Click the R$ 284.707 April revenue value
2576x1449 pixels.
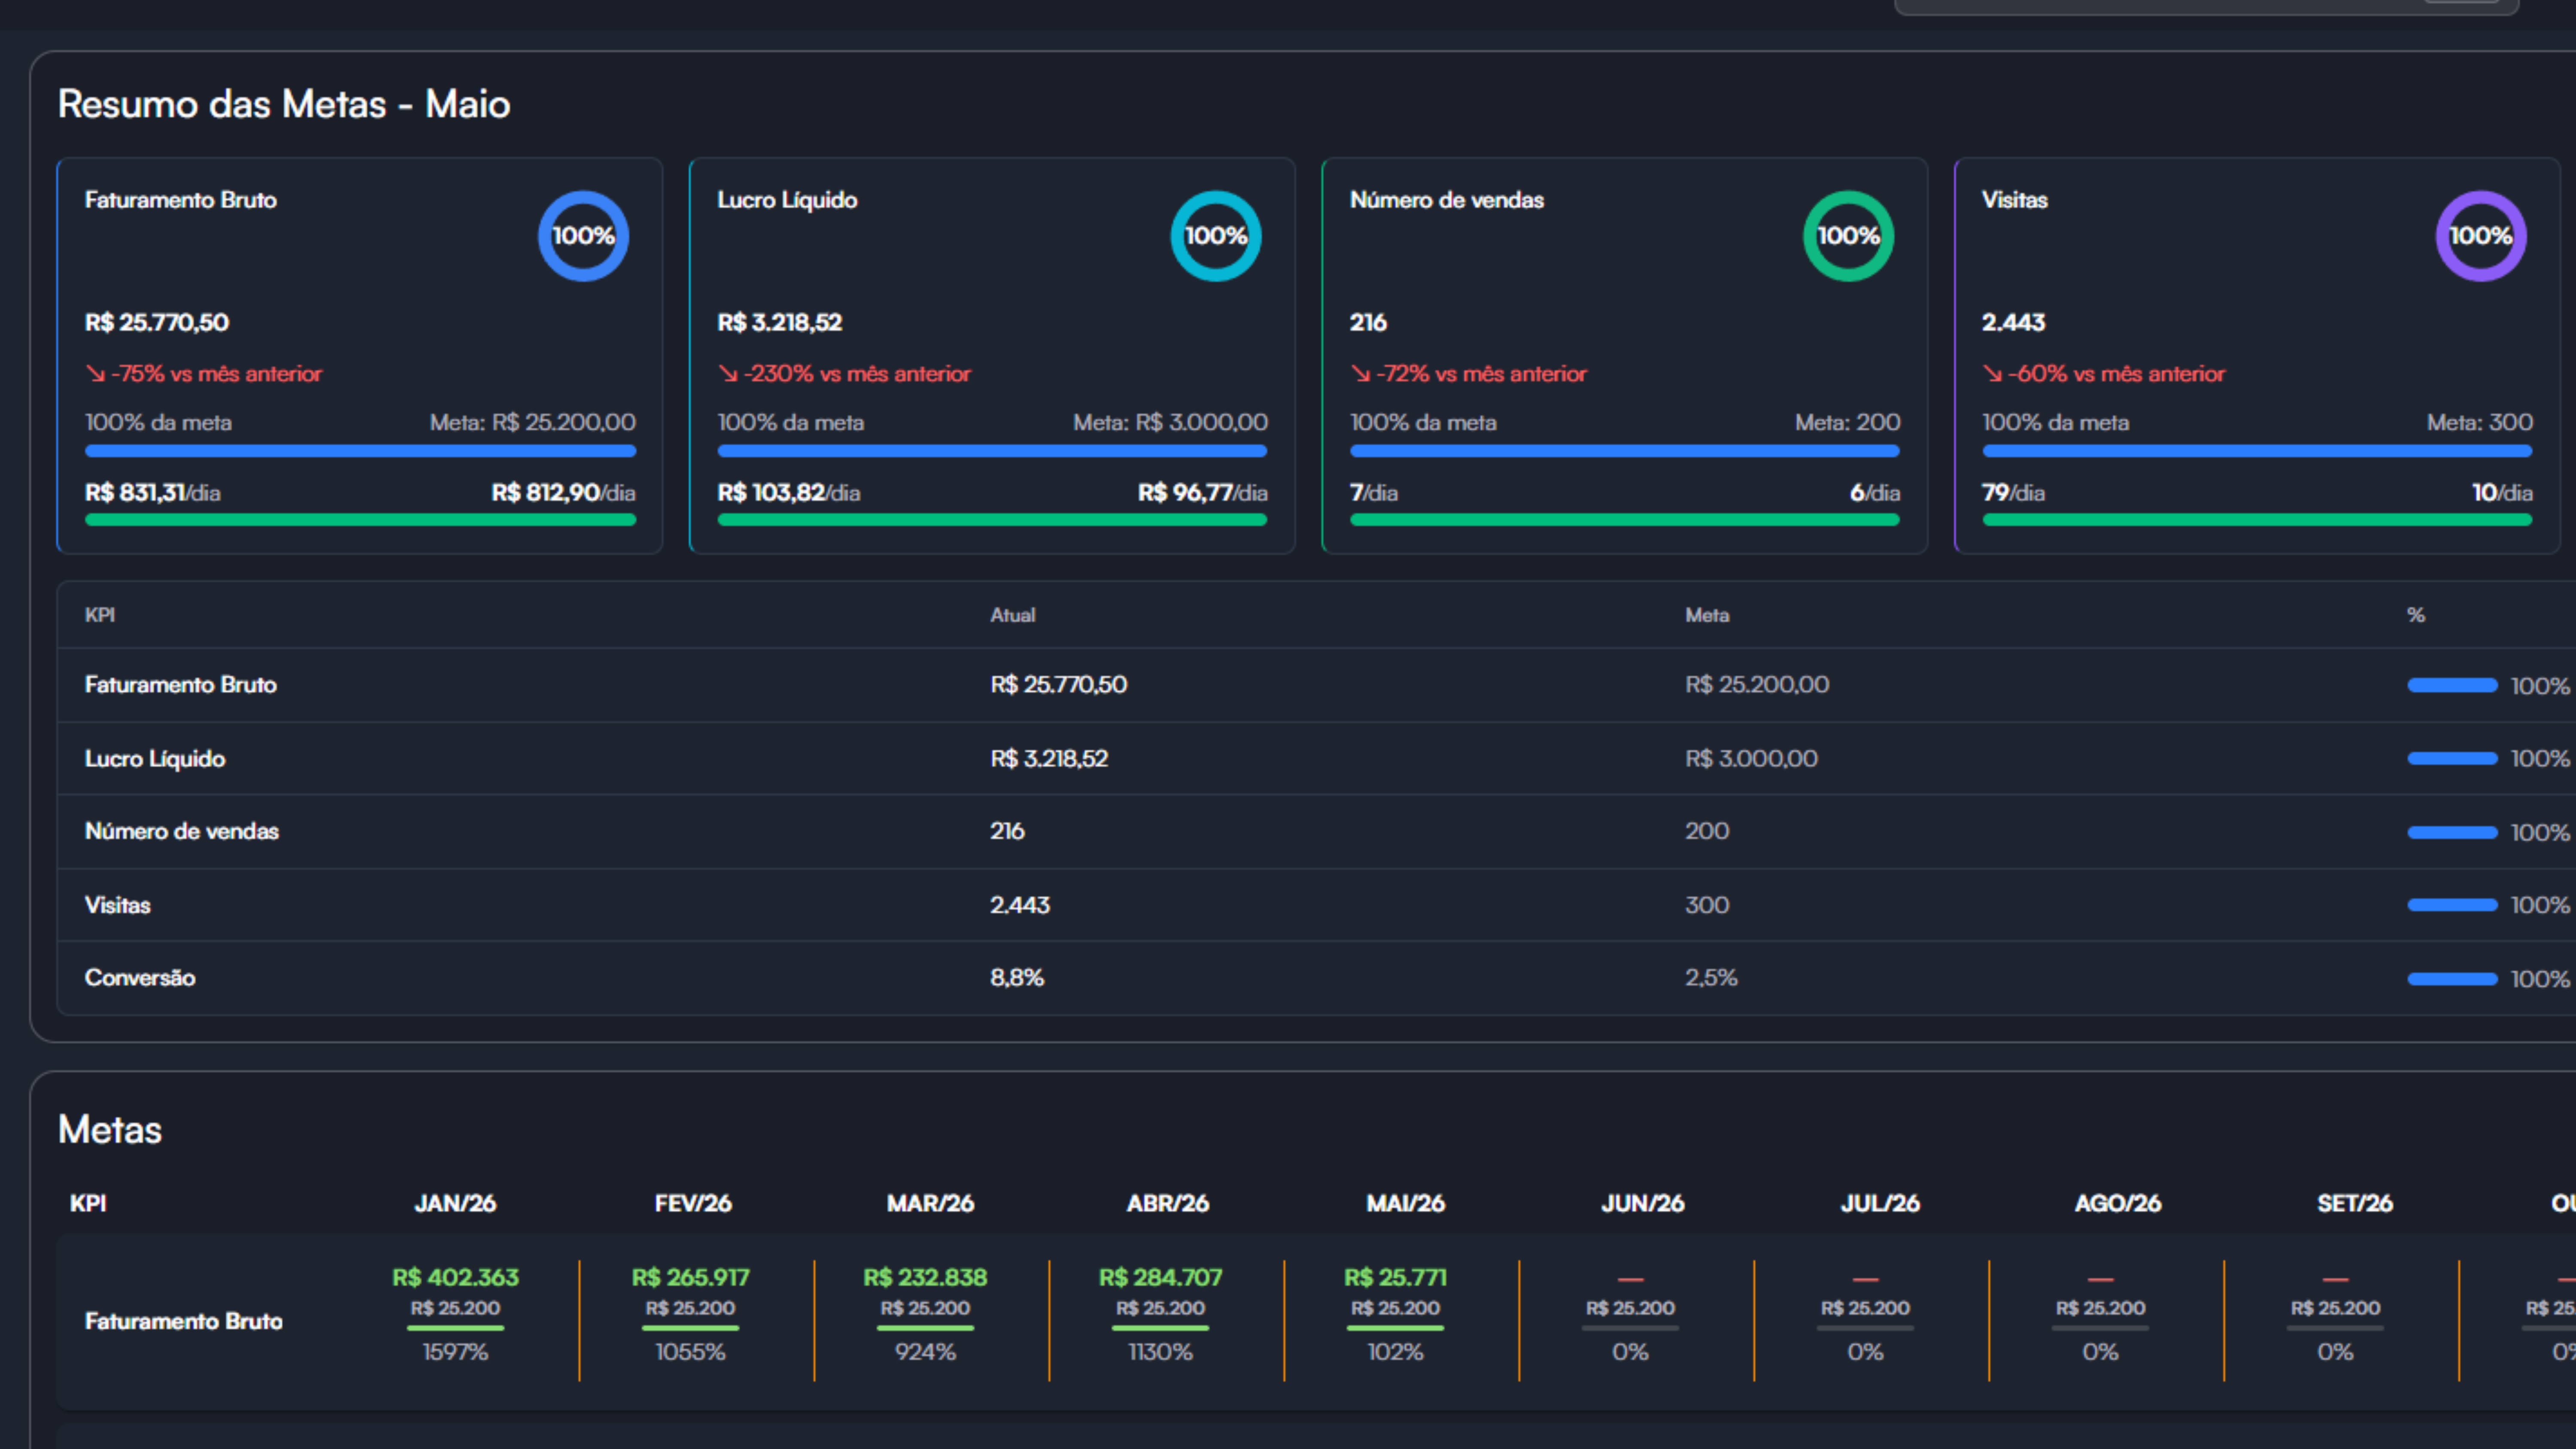click(x=1160, y=1278)
